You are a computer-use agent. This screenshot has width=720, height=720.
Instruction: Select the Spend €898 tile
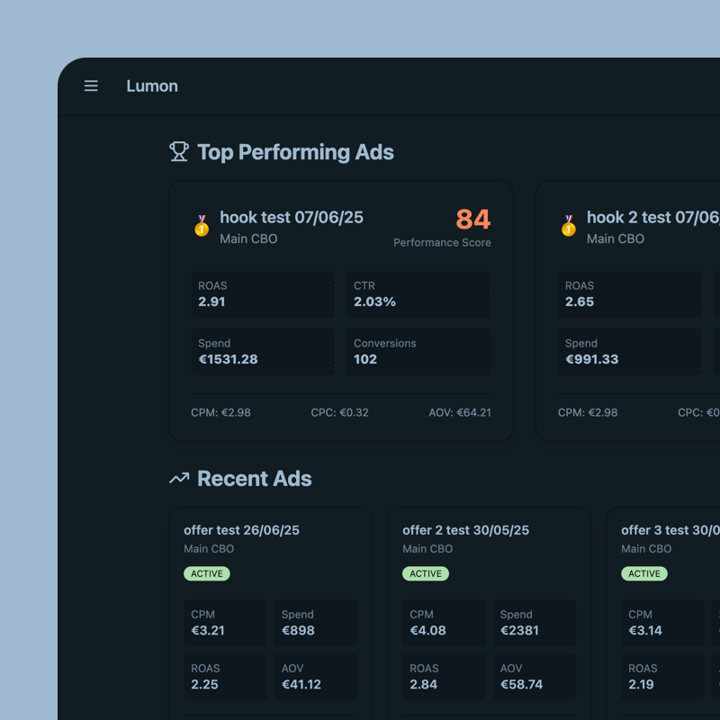click(x=316, y=623)
